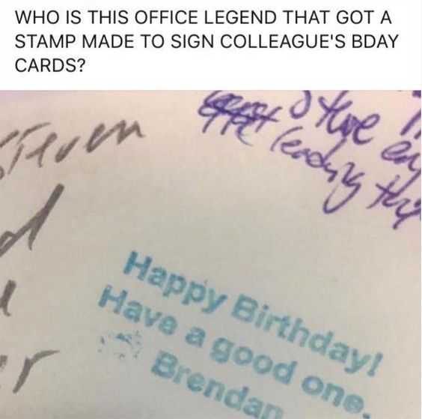Click the stamped name 'Brendan'
Image resolution: width=422 pixels, height=419 pixels.
pos(215,390)
